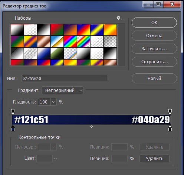Click the dark blue gradient preview bar

(x=91, y=120)
